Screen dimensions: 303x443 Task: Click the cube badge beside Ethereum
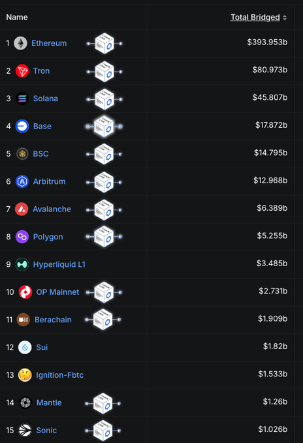(x=104, y=44)
